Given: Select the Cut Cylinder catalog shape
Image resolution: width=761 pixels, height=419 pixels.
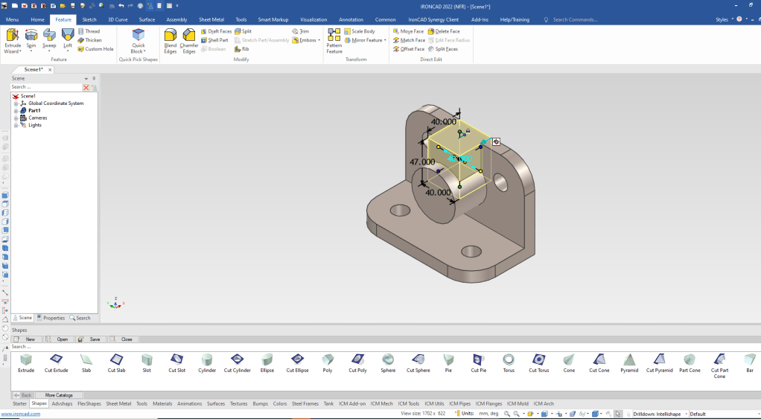Looking at the screenshot, I should [x=237, y=360].
